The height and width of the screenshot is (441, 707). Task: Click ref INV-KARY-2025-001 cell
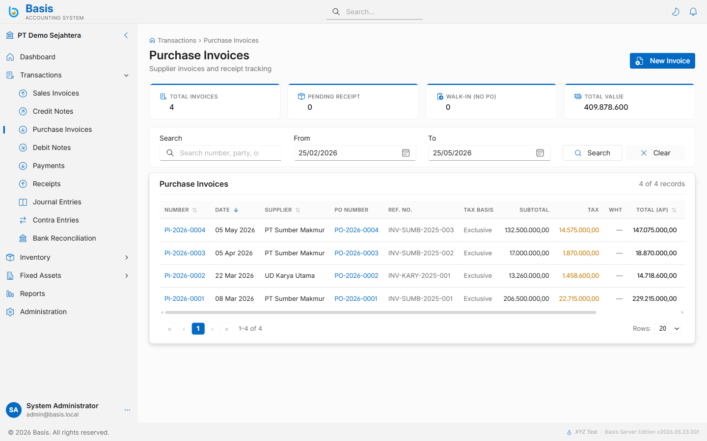pyautogui.click(x=419, y=275)
